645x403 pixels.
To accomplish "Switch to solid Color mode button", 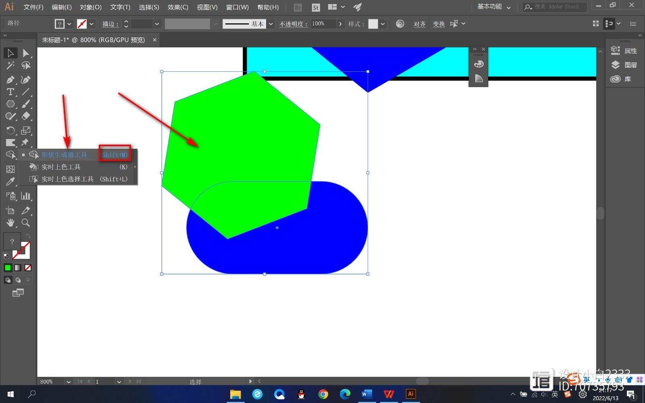I will (8, 268).
